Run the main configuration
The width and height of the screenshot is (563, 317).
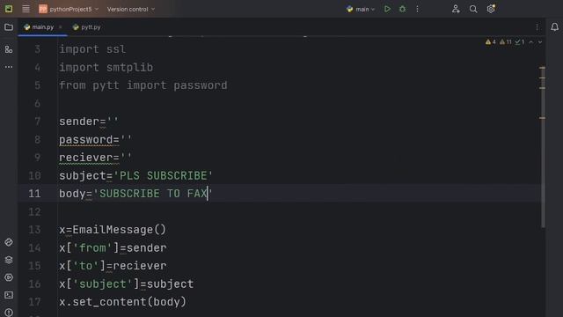pyautogui.click(x=387, y=9)
